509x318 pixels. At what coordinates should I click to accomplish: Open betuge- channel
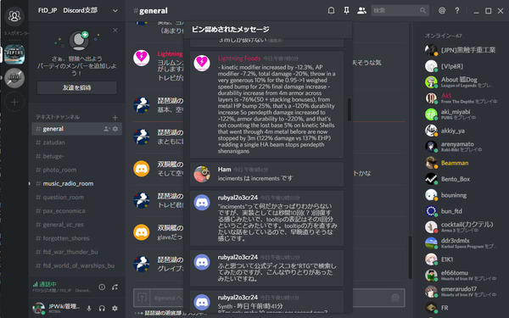coord(76,156)
